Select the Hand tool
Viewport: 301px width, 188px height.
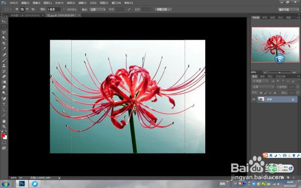pos(4,121)
